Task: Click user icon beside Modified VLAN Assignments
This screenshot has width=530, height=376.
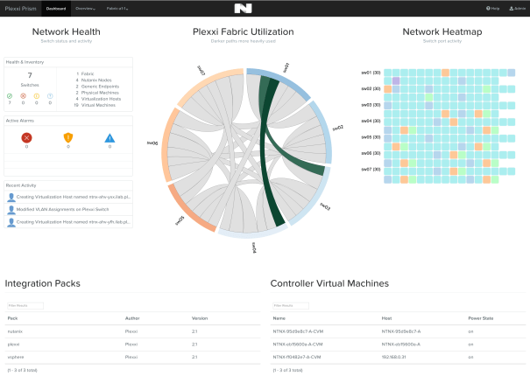Action: click(11, 210)
